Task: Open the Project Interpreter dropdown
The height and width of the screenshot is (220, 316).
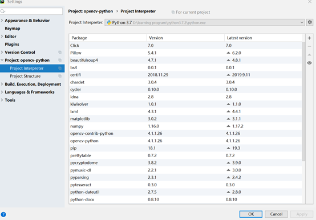Action: point(205,22)
